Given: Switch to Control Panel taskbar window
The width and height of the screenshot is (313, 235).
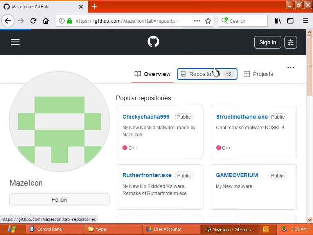Looking at the screenshot, I should pyautogui.click(x=54, y=229).
